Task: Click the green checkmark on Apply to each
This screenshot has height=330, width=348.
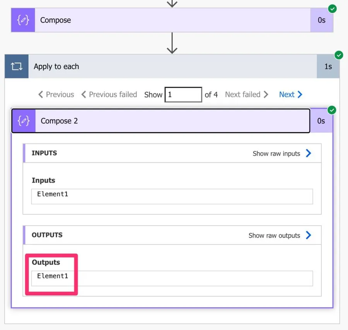Action: pos(339,55)
